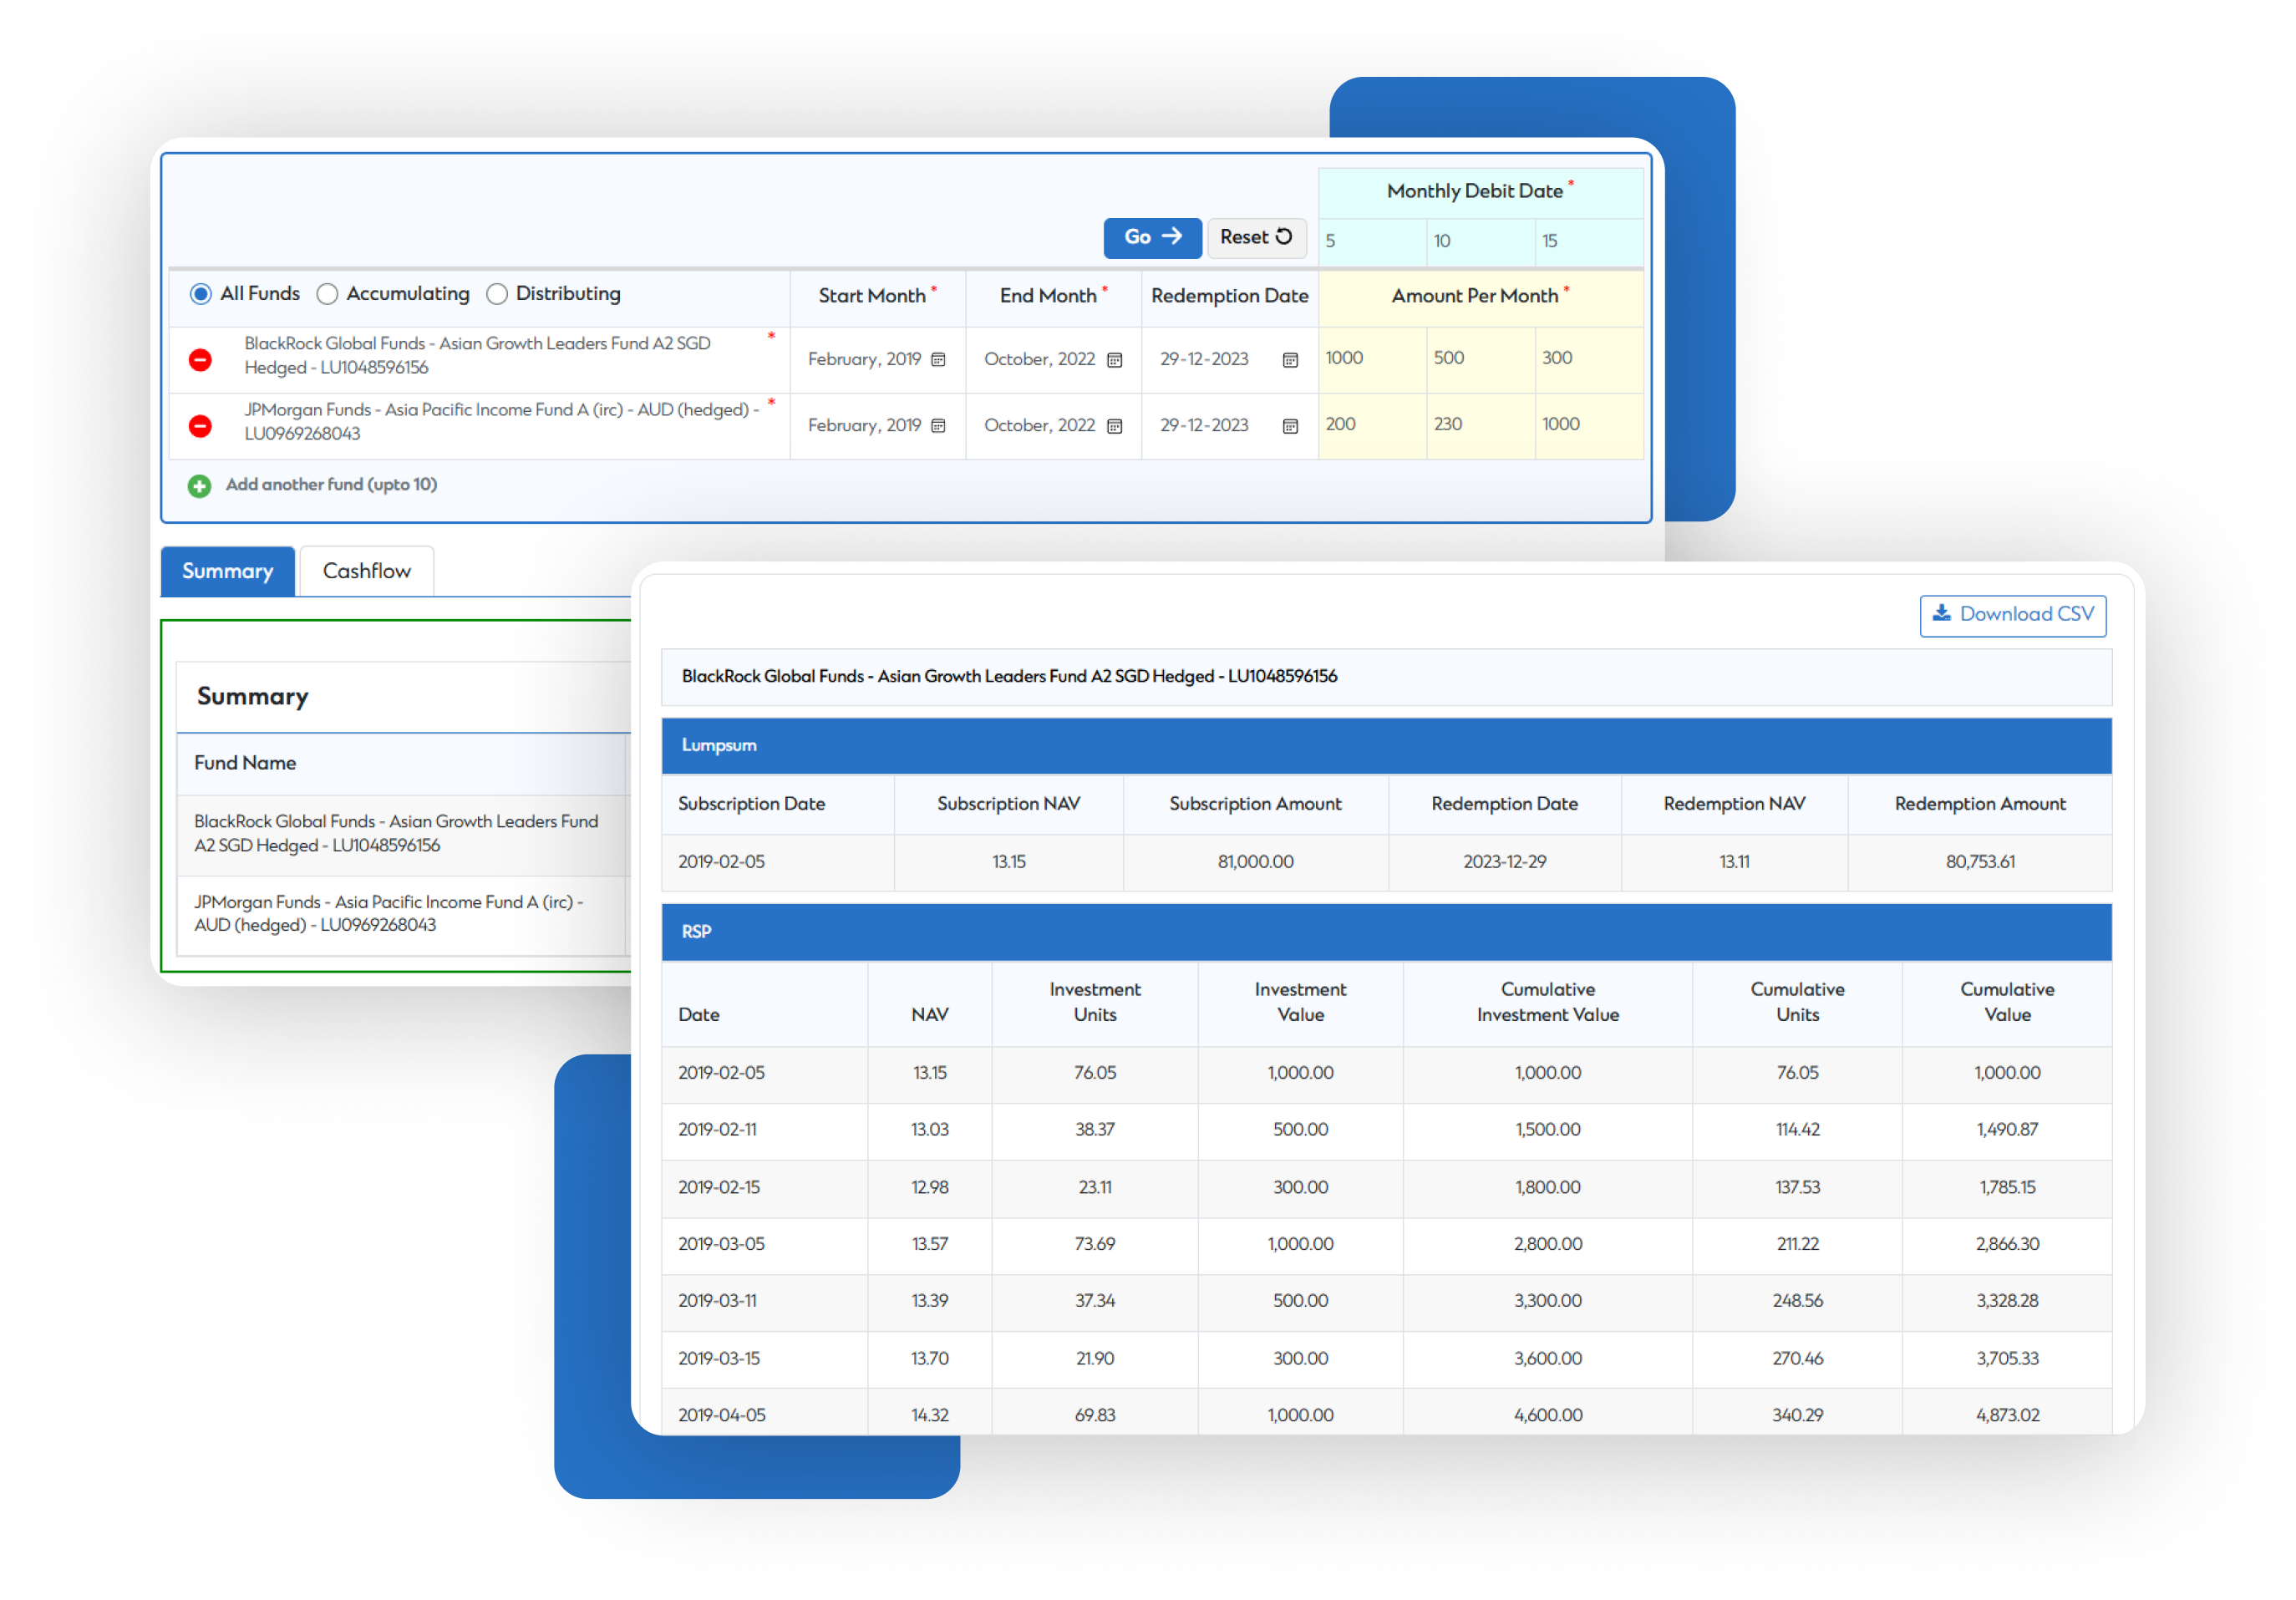
Task: Select the Distributing radio button
Action: point(496,294)
